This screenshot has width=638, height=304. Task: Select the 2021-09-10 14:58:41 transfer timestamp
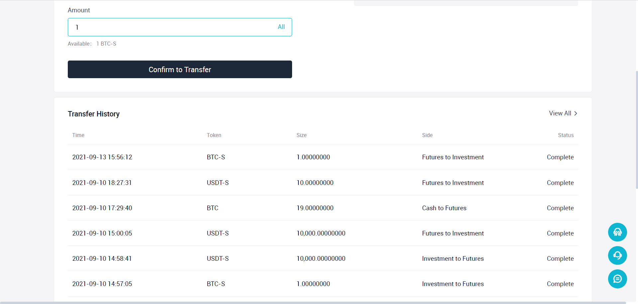click(x=102, y=258)
